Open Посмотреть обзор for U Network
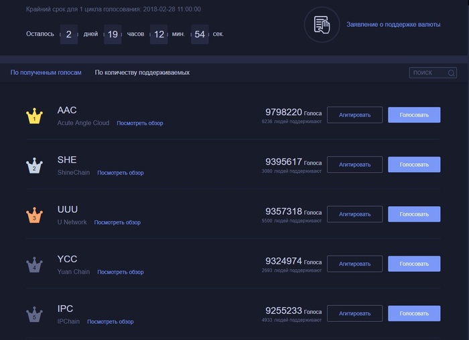The image size is (469, 340). click(117, 222)
